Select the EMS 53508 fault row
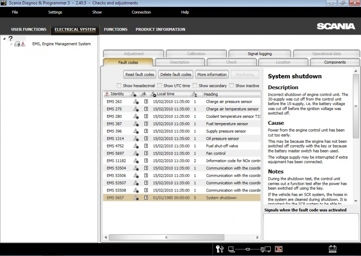 (x=182, y=190)
